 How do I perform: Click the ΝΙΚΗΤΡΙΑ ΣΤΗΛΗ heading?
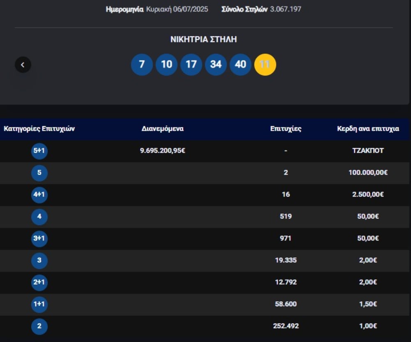[x=204, y=39]
